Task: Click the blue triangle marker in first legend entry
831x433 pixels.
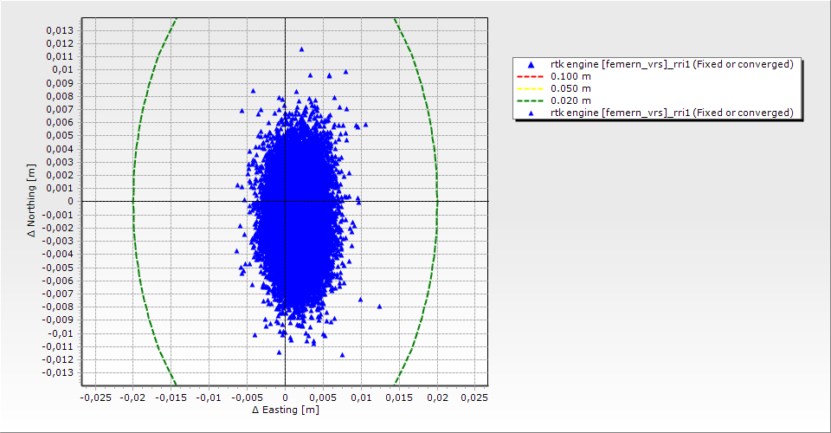Action: coord(531,65)
